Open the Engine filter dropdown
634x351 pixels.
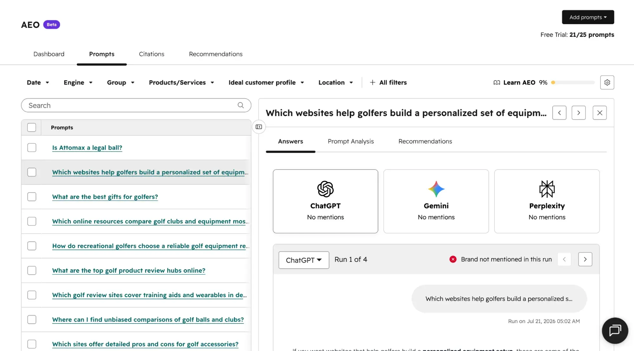[78, 82]
